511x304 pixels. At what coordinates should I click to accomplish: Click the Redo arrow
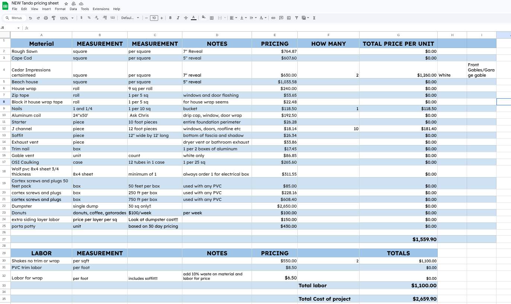38,18
